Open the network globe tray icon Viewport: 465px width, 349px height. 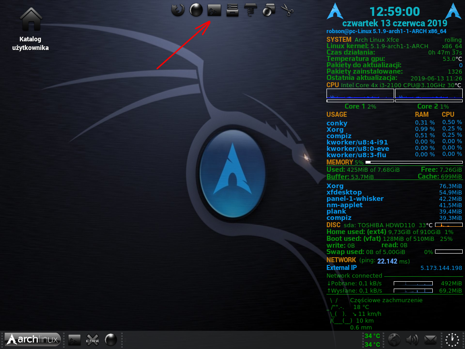(394, 340)
